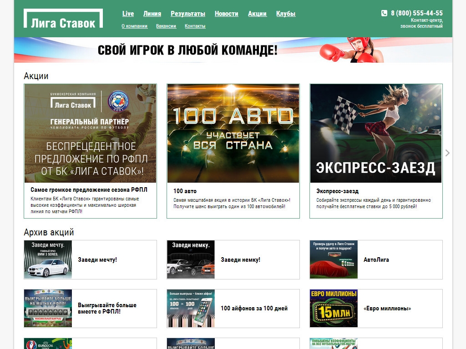Image resolution: width=466 pixels, height=349 pixels.
Task: Open 100 айфонов за 100 дней thumbnail
Action: (191, 309)
